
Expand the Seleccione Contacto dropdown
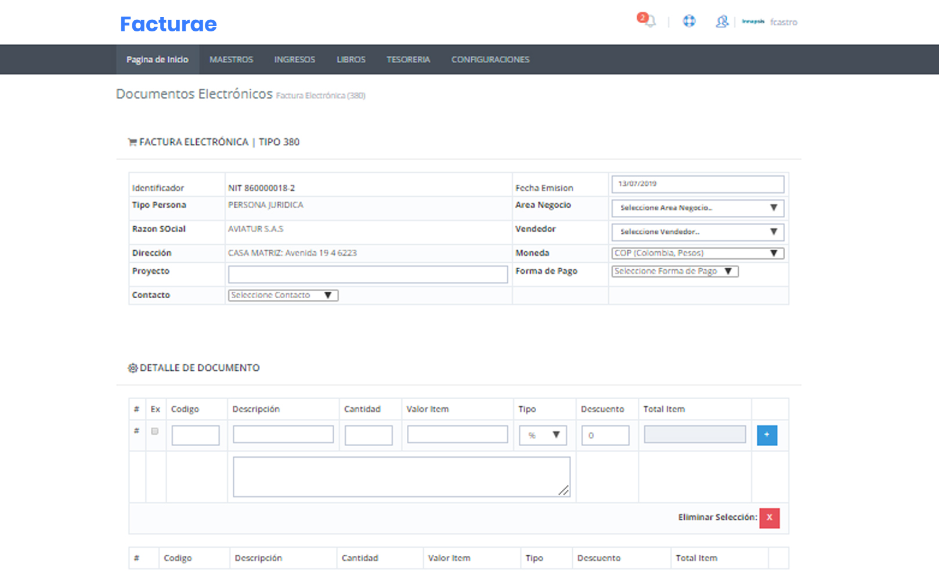click(x=283, y=295)
